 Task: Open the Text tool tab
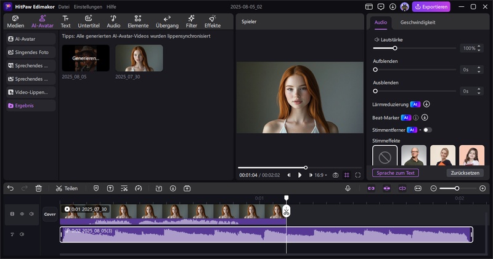click(x=65, y=22)
